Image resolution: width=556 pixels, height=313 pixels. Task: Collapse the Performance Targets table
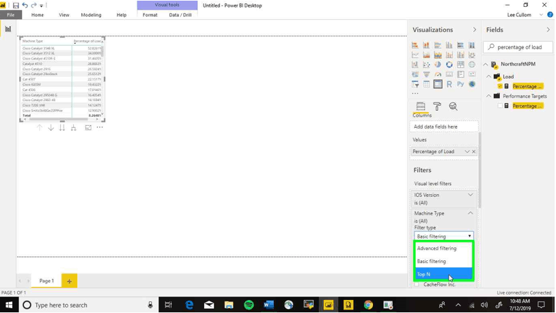[x=489, y=96]
